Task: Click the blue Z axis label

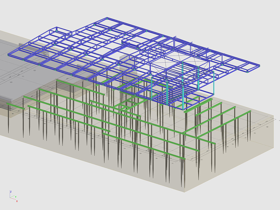Action: click(11, 192)
